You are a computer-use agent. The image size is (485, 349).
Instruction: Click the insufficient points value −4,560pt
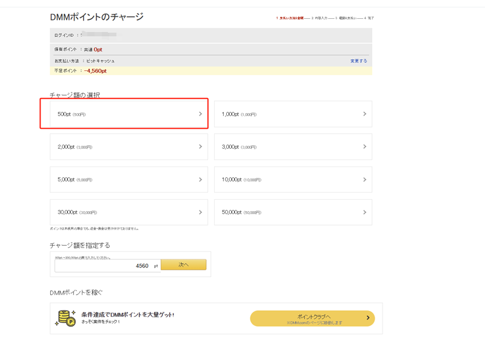coord(95,71)
